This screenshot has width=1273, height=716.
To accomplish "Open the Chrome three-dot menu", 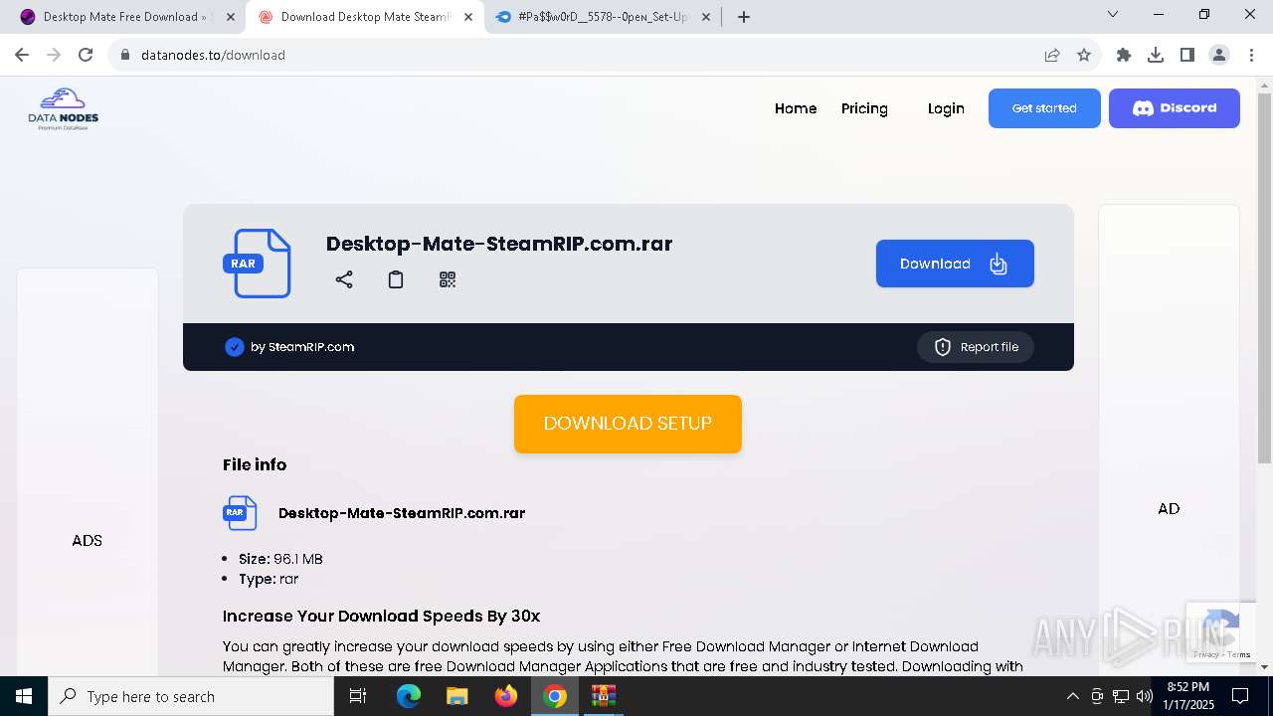I will (x=1251, y=55).
